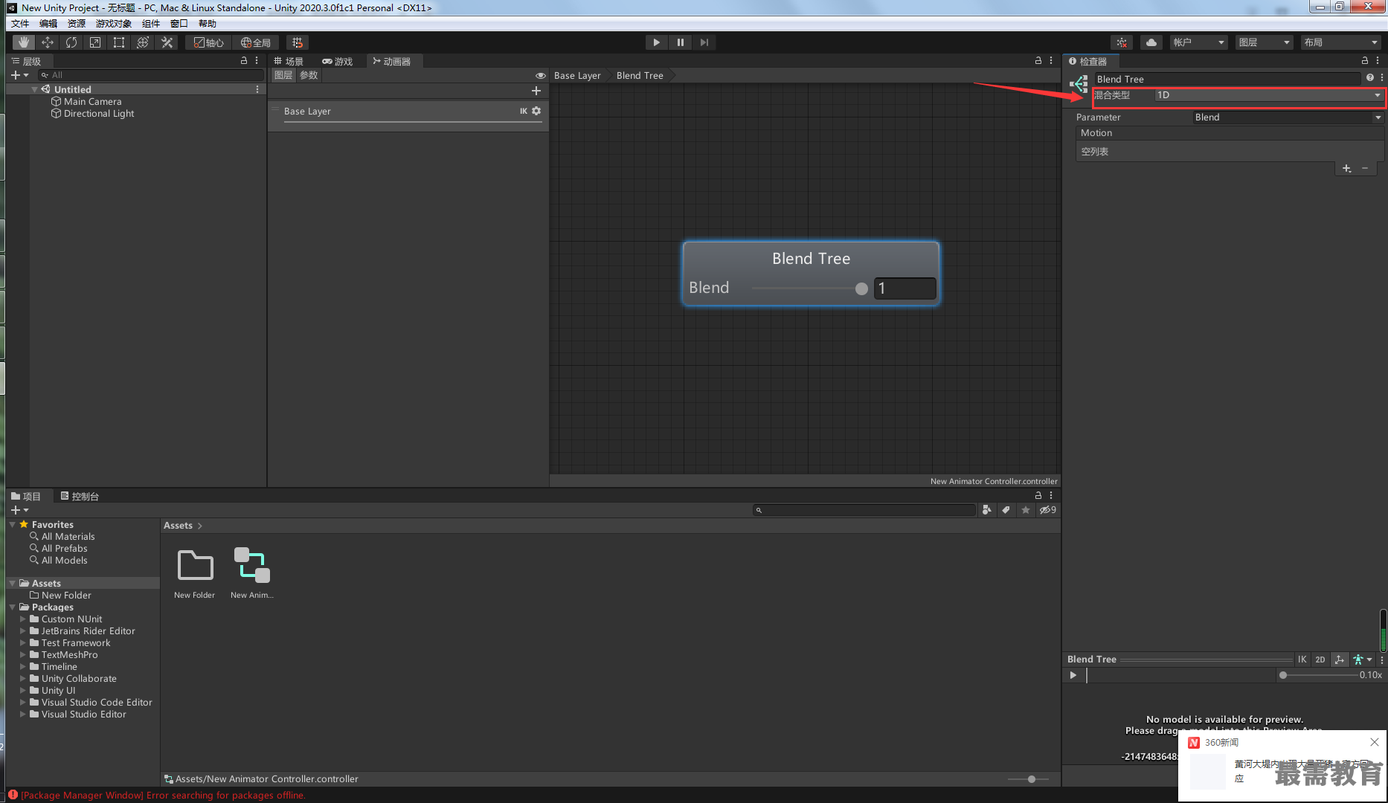The width and height of the screenshot is (1388, 803).
Task: Search by type in Project panel
Action: click(987, 510)
